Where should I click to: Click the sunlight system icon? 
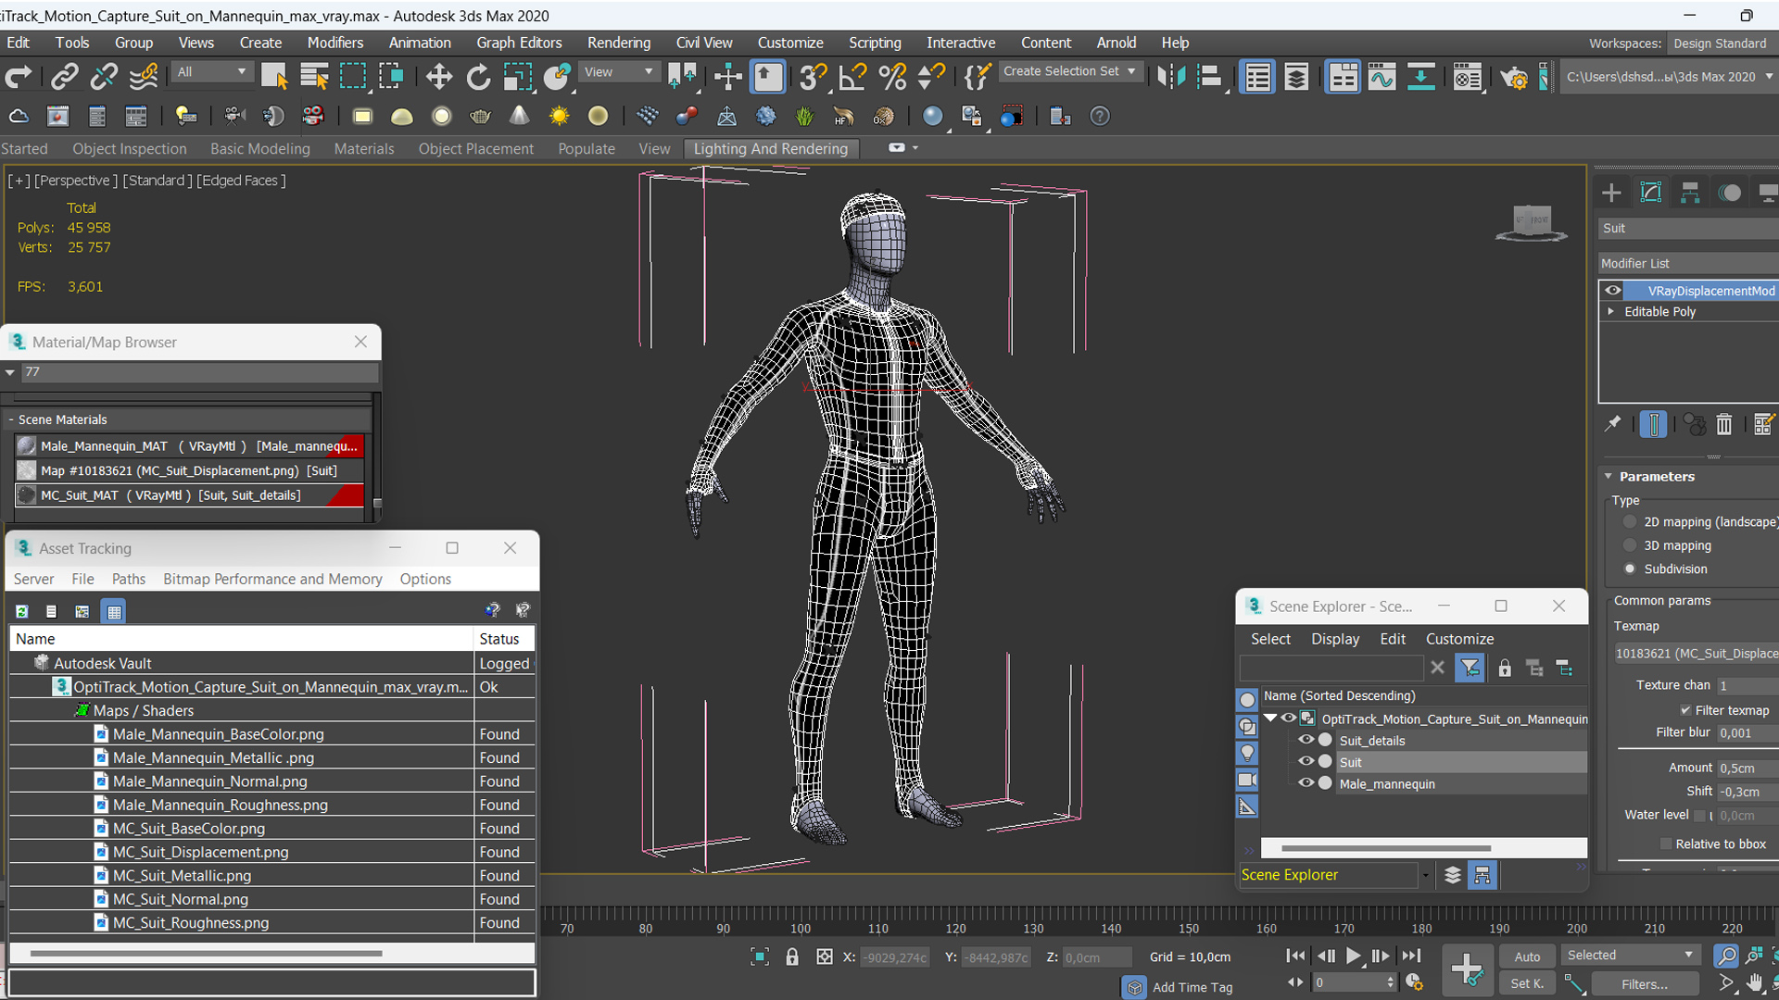point(559,116)
